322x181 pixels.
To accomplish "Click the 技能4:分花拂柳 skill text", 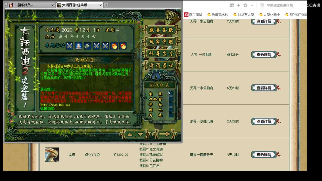I will coord(151,160).
